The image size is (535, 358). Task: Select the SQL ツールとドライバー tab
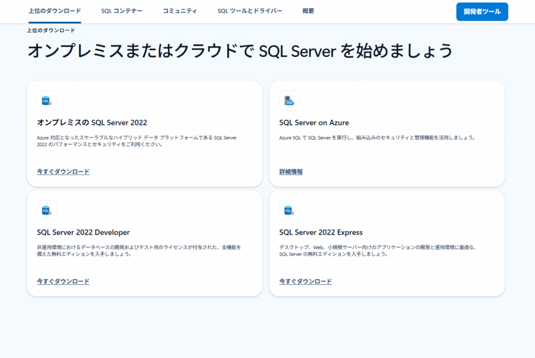tap(250, 11)
